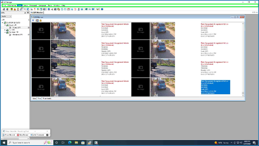Click the funnel filter icon in LPR Monitor
Image resolution: width=259 pixels, height=146 pixels.
33,20
